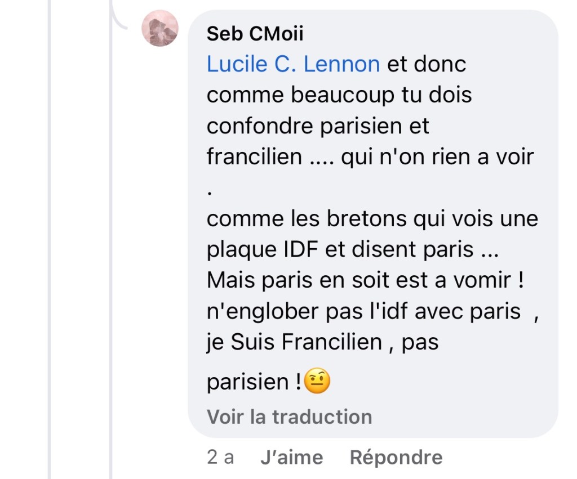Click the Seb CMoii username
Viewport: 577px width, 479px height.
pyautogui.click(x=255, y=34)
